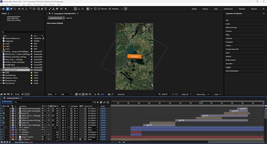267x144 pixels.
Task: Select the Selection (arrow) tool
Action: (7, 9)
